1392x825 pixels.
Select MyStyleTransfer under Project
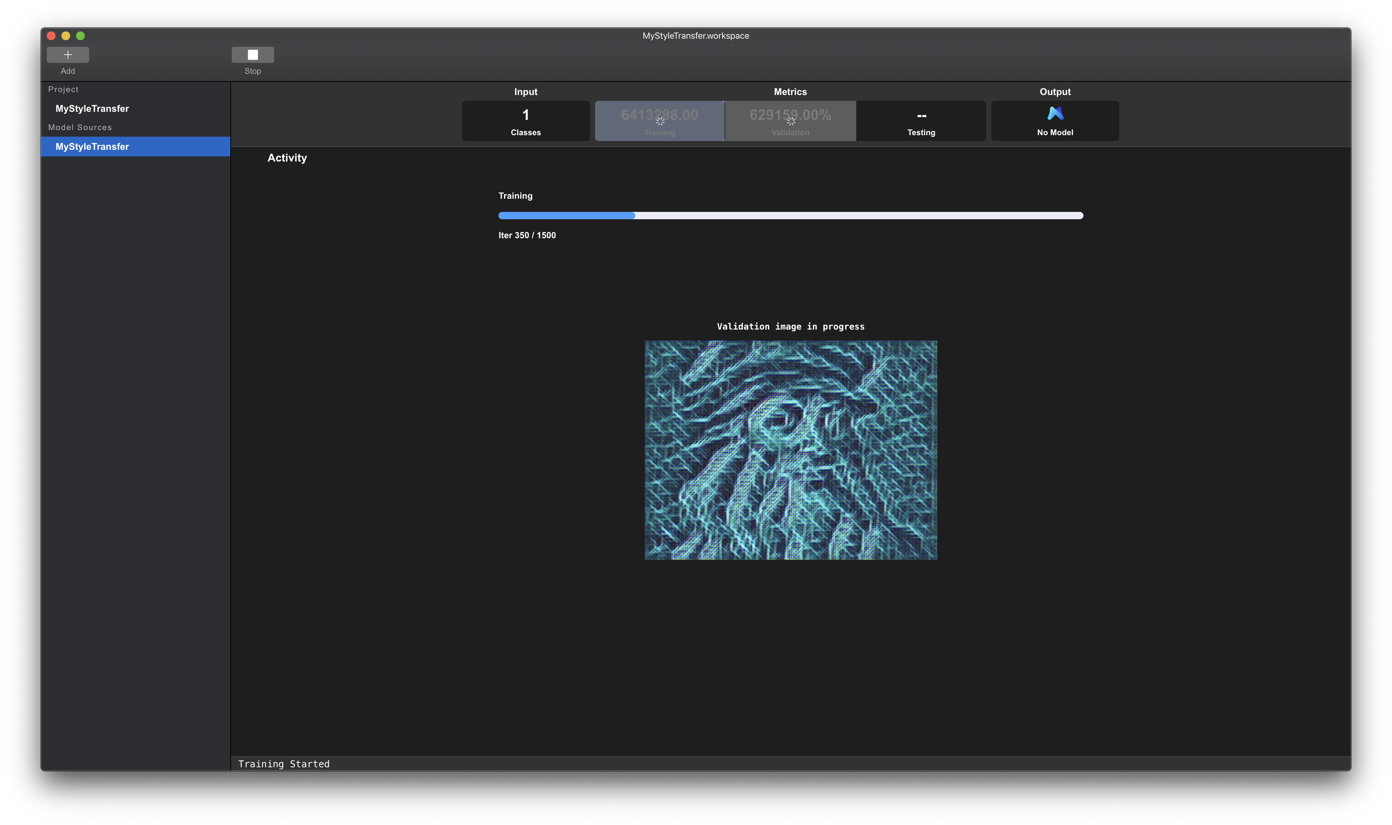point(92,109)
